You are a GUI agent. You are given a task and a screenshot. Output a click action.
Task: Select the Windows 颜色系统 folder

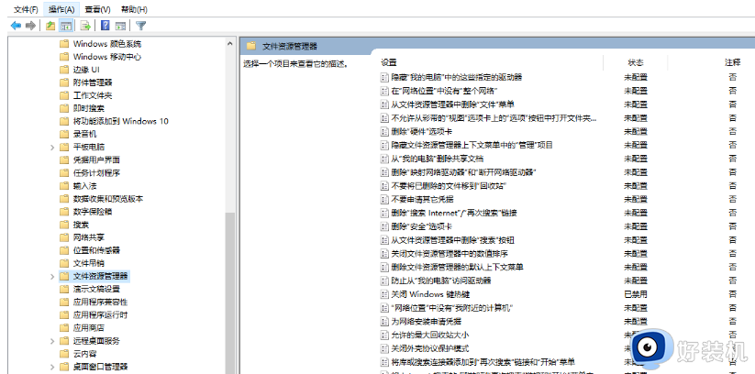[100, 44]
